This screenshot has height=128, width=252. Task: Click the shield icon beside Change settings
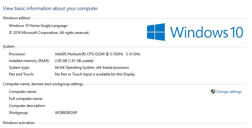[213, 92]
